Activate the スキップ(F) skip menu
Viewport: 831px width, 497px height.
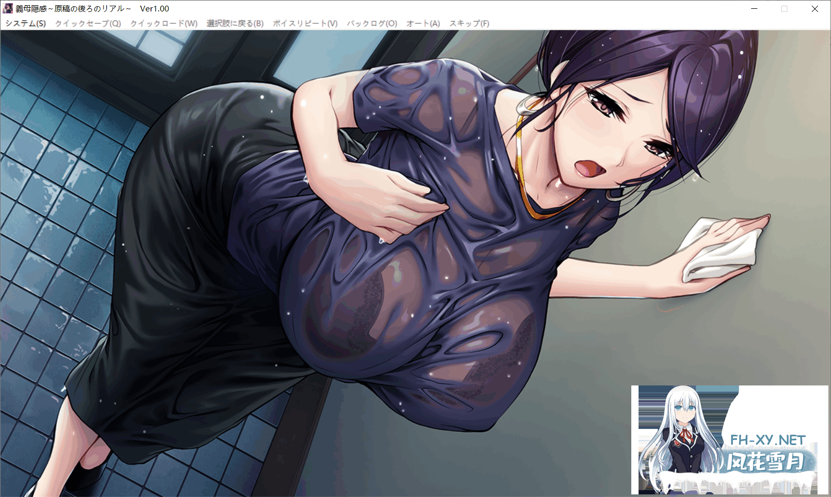(469, 23)
